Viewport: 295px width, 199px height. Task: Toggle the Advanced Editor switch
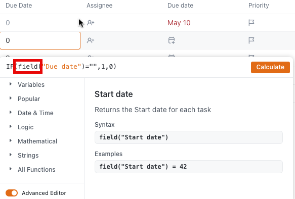(12, 193)
